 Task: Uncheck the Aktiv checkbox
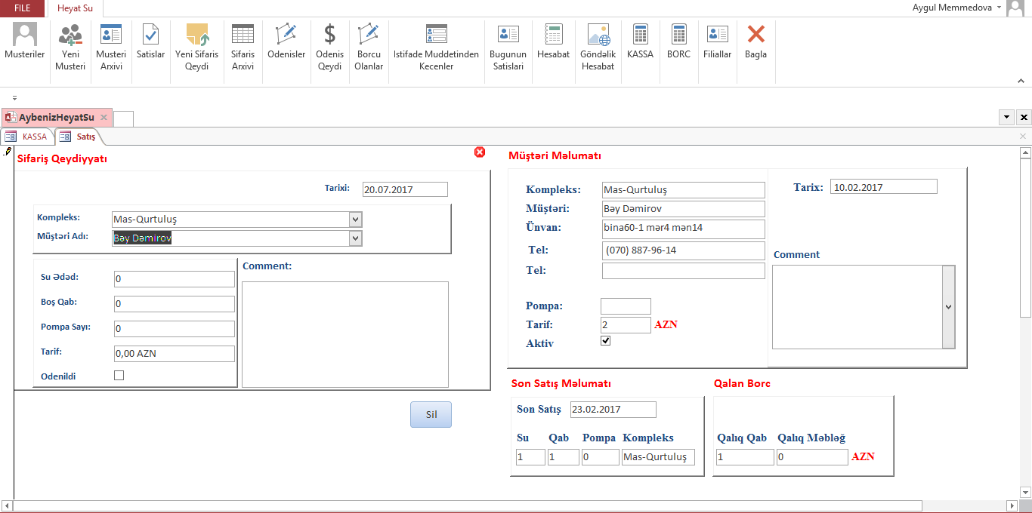click(605, 341)
